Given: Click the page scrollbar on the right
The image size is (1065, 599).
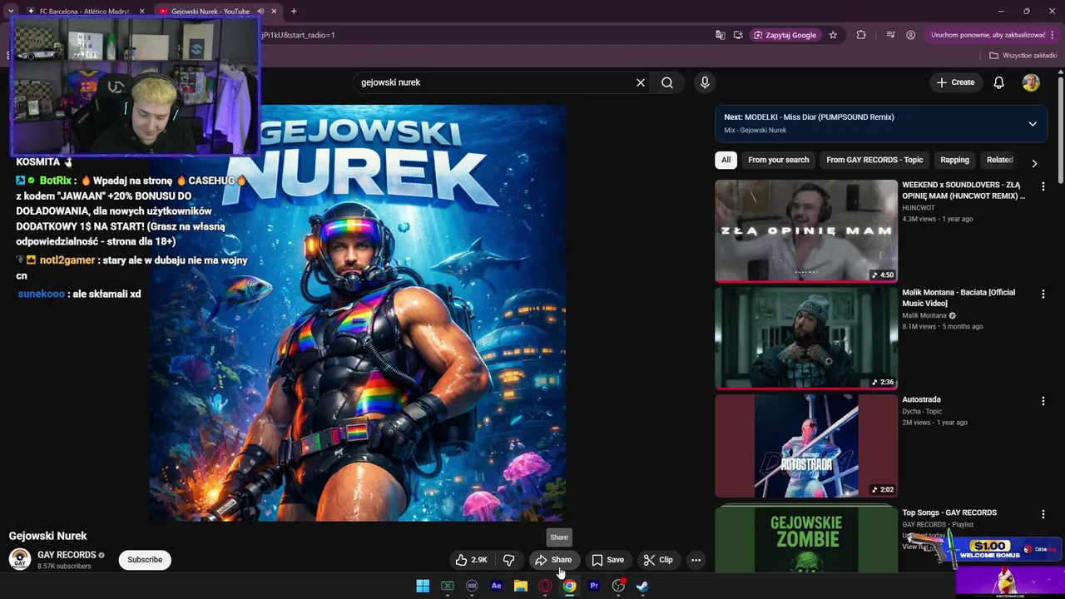Looking at the screenshot, I should (x=1061, y=129).
